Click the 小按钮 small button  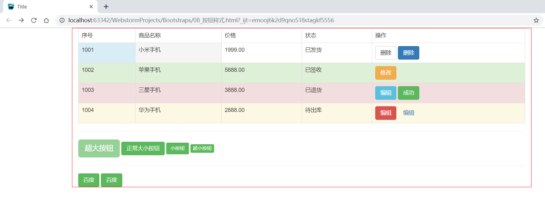(178, 148)
